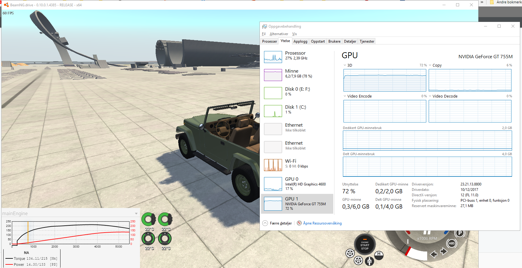Image resolution: width=522 pixels, height=268 pixels.
Task: Switch to the Ytelse tab
Action: point(285,41)
